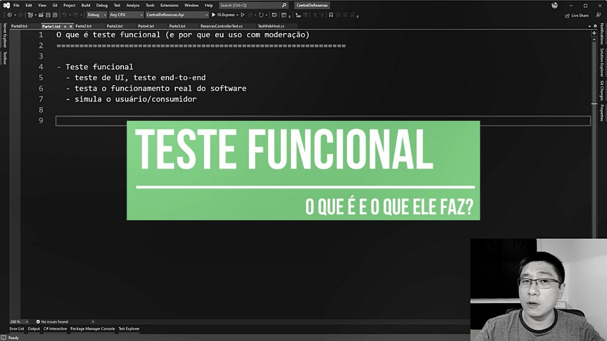
Task: Open the Extensions menu
Action: click(169, 5)
